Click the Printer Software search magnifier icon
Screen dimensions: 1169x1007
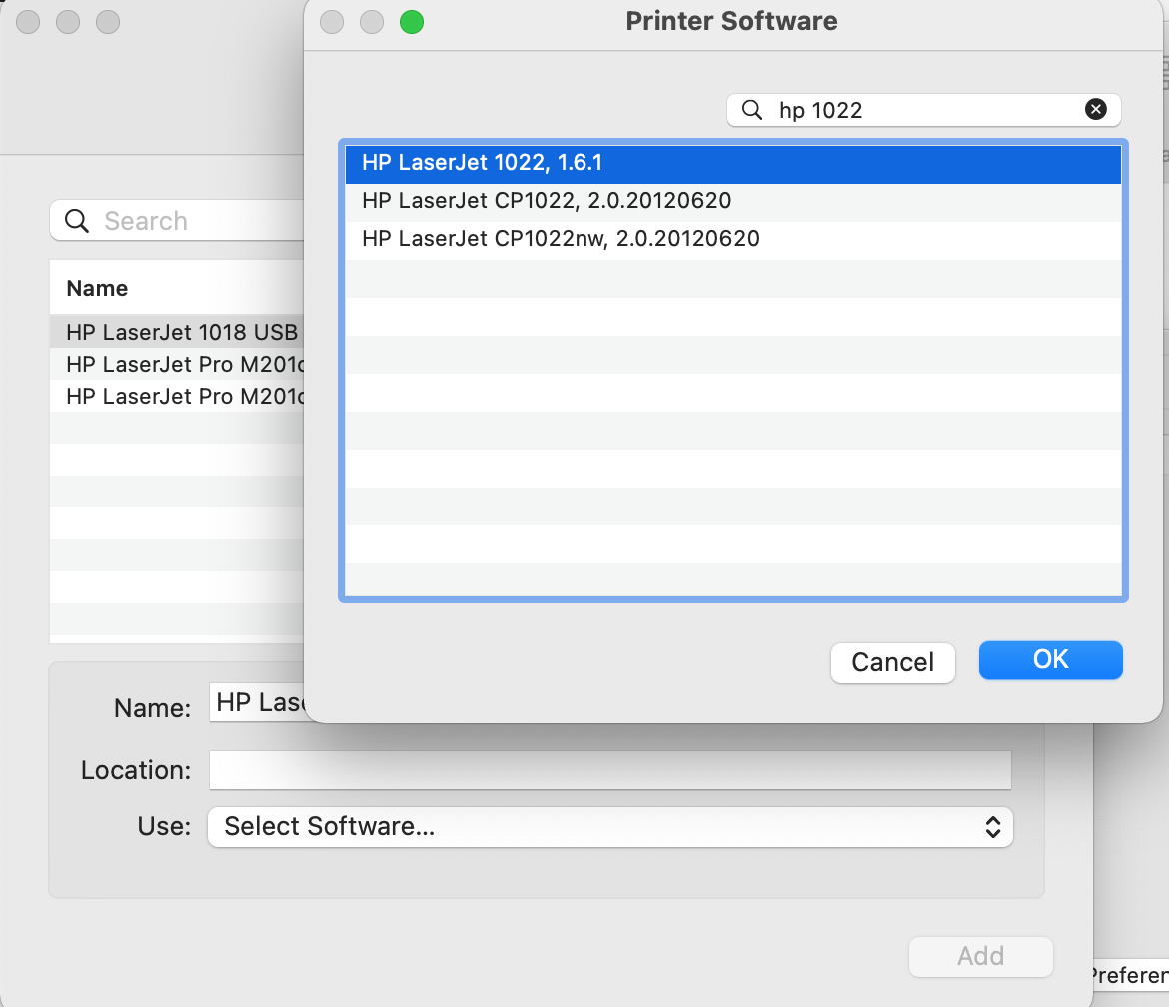click(752, 110)
